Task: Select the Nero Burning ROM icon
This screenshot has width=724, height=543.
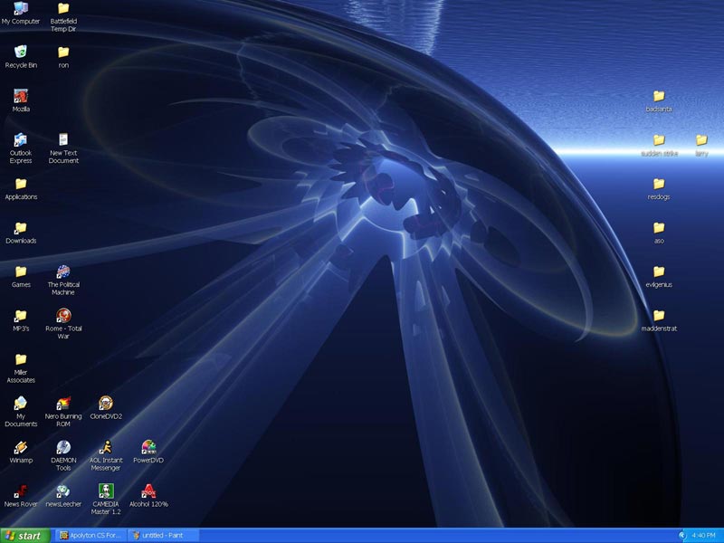Action: [x=63, y=404]
